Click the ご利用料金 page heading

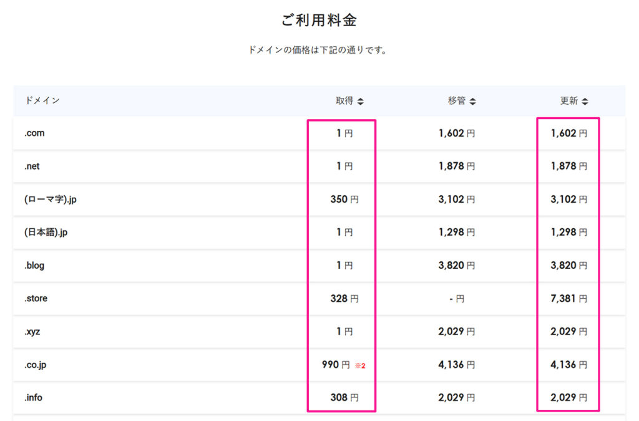pyautogui.click(x=319, y=20)
